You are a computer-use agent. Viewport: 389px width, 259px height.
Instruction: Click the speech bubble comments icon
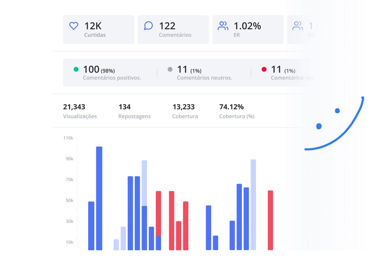[148, 26]
